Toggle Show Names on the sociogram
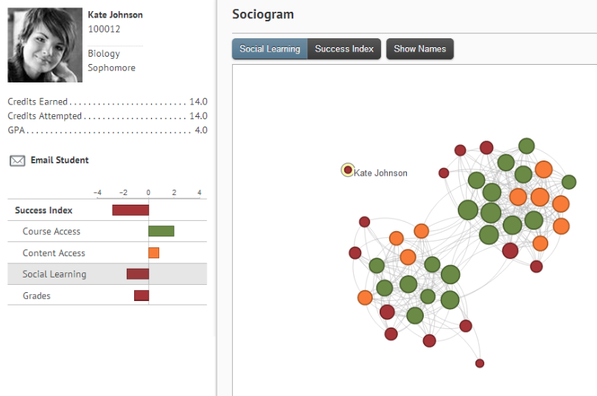The width and height of the screenshot is (597, 396). [x=419, y=49]
